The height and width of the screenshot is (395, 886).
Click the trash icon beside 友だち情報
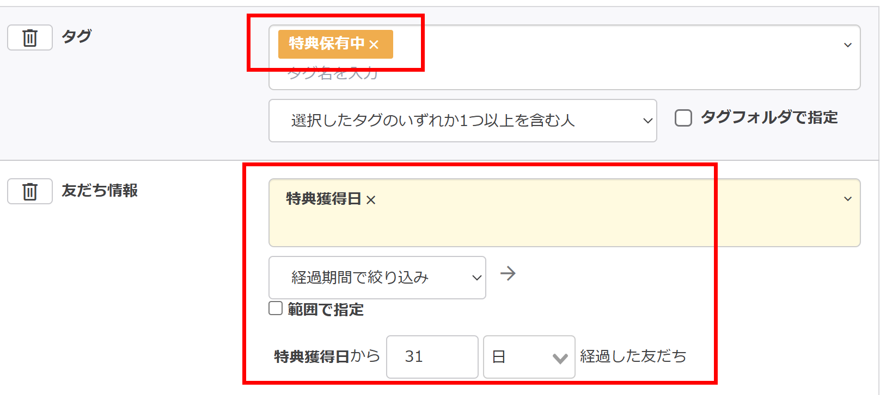29,191
